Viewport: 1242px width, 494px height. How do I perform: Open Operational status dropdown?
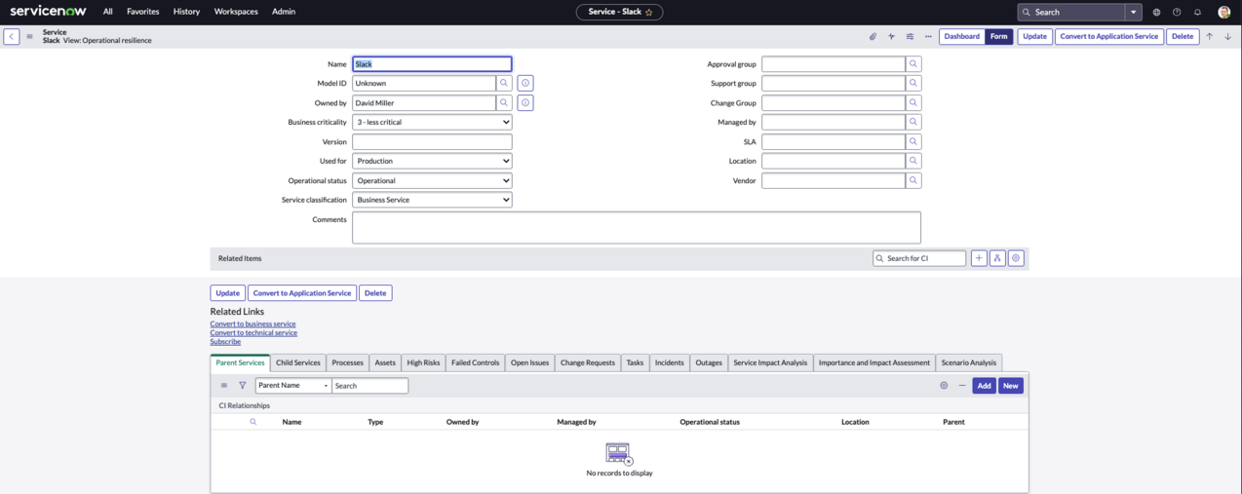[432, 180]
